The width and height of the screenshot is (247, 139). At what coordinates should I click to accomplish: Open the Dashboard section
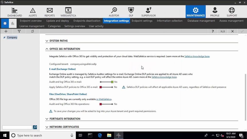click(x=15, y=12)
